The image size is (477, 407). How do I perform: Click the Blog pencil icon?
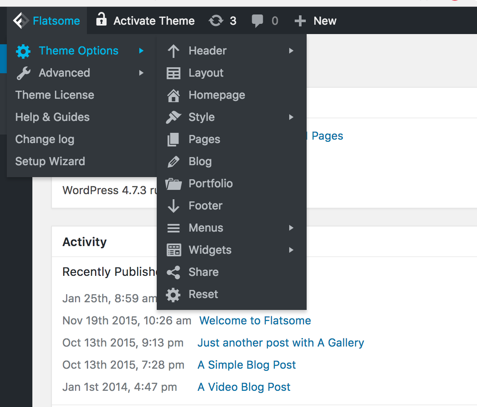coord(173,162)
